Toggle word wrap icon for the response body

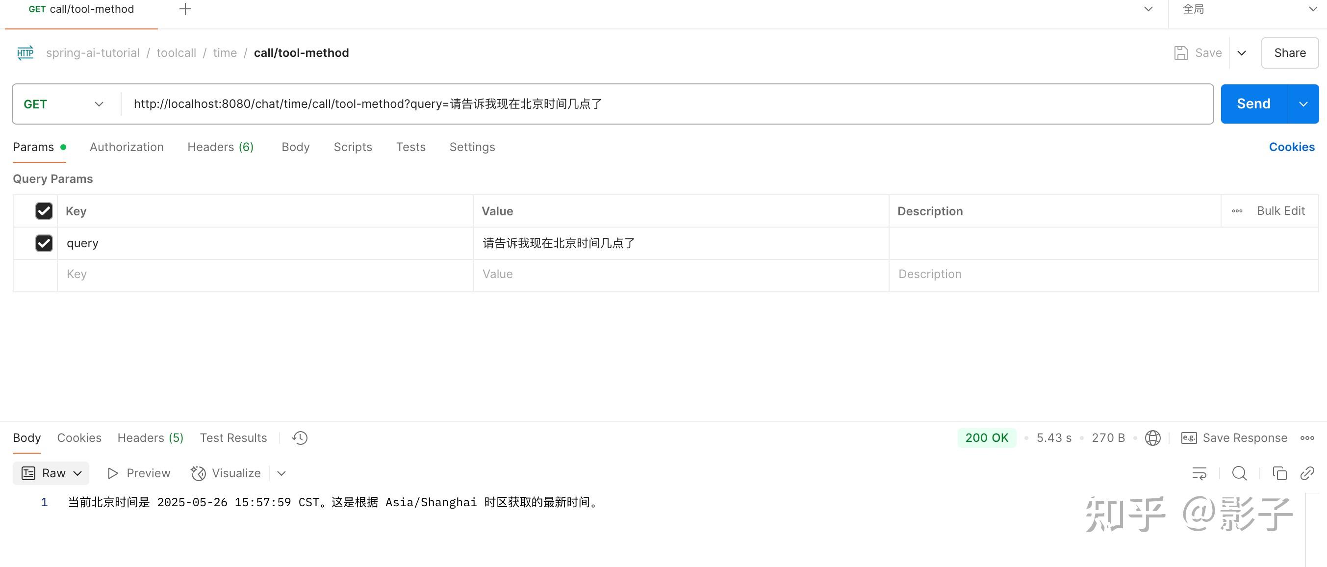(x=1199, y=473)
